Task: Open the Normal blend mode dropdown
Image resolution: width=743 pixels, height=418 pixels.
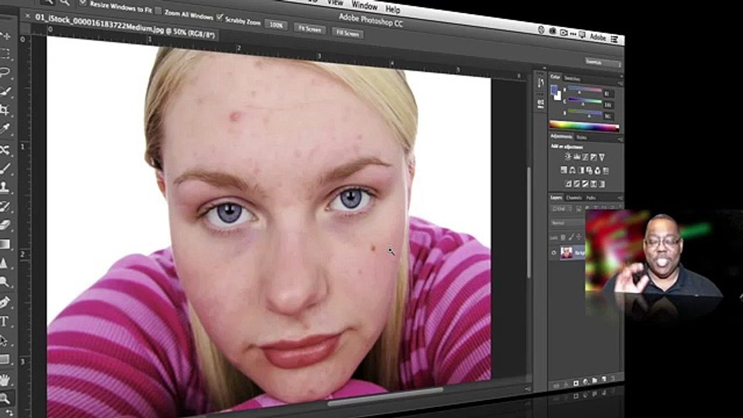Action: point(568,222)
